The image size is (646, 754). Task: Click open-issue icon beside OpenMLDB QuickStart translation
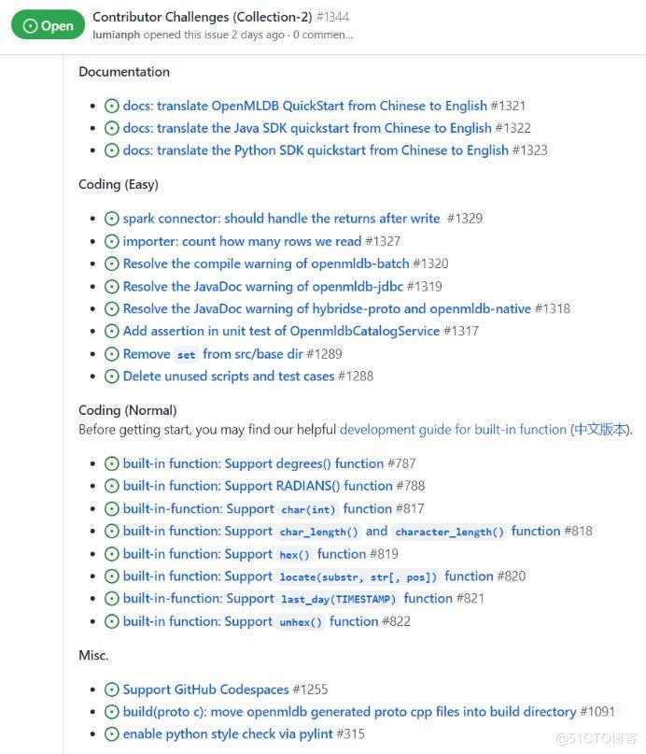pos(111,106)
